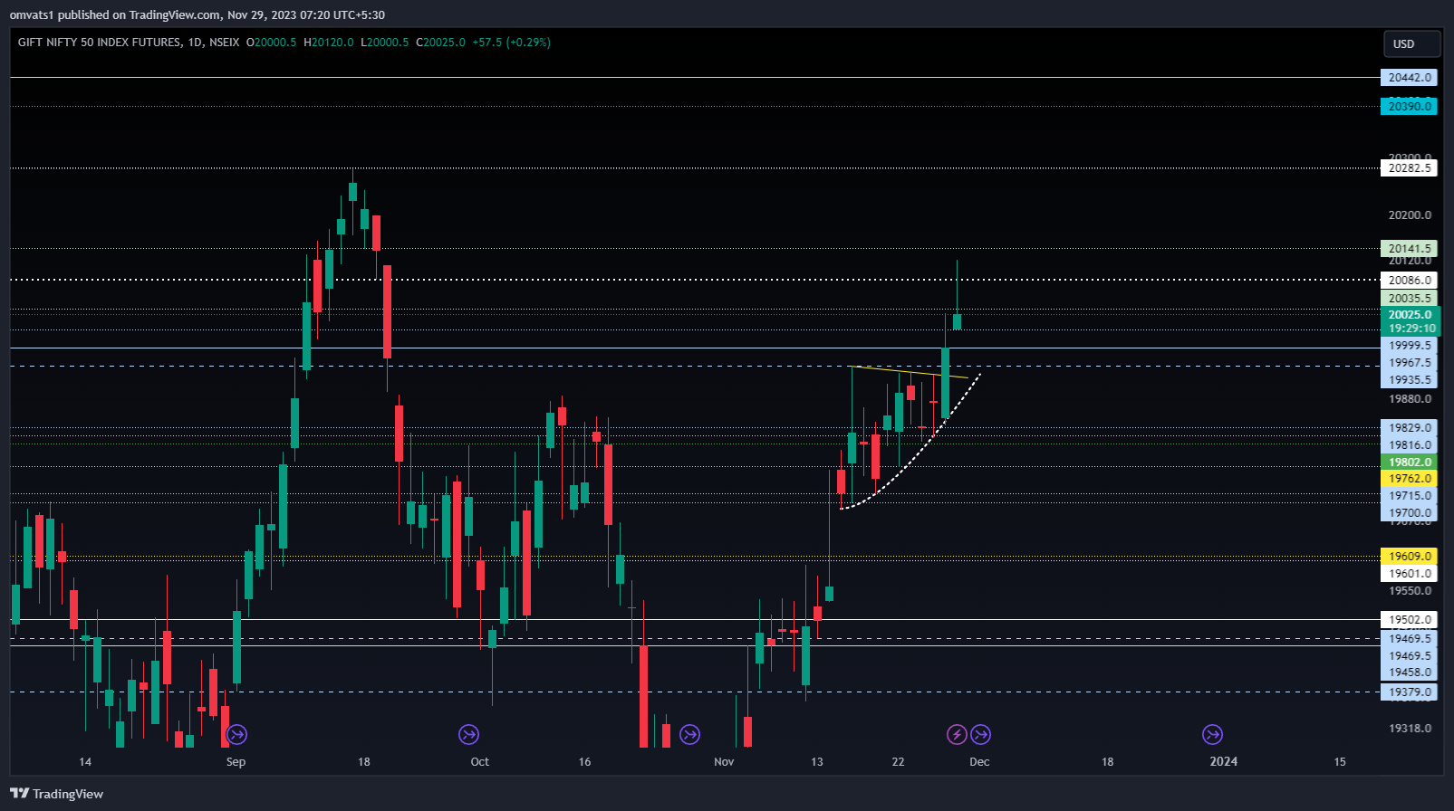The image size is (1454, 811).
Task: Click the Sep label on time axis
Action: click(x=236, y=762)
